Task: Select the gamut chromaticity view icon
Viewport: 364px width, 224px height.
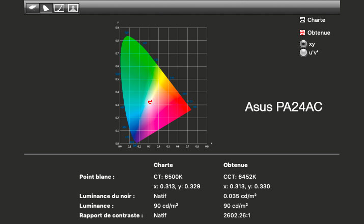Action: pyautogui.click(x=46, y=8)
